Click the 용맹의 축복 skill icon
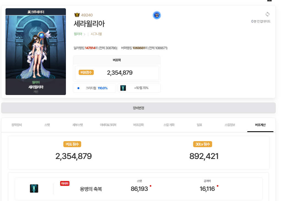The width and height of the screenshot is (281, 201). pyautogui.click(x=34, y=189)
